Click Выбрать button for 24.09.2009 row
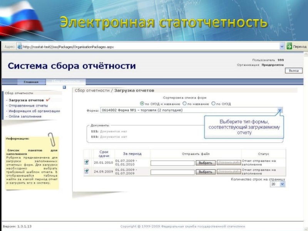 [206, 172]
